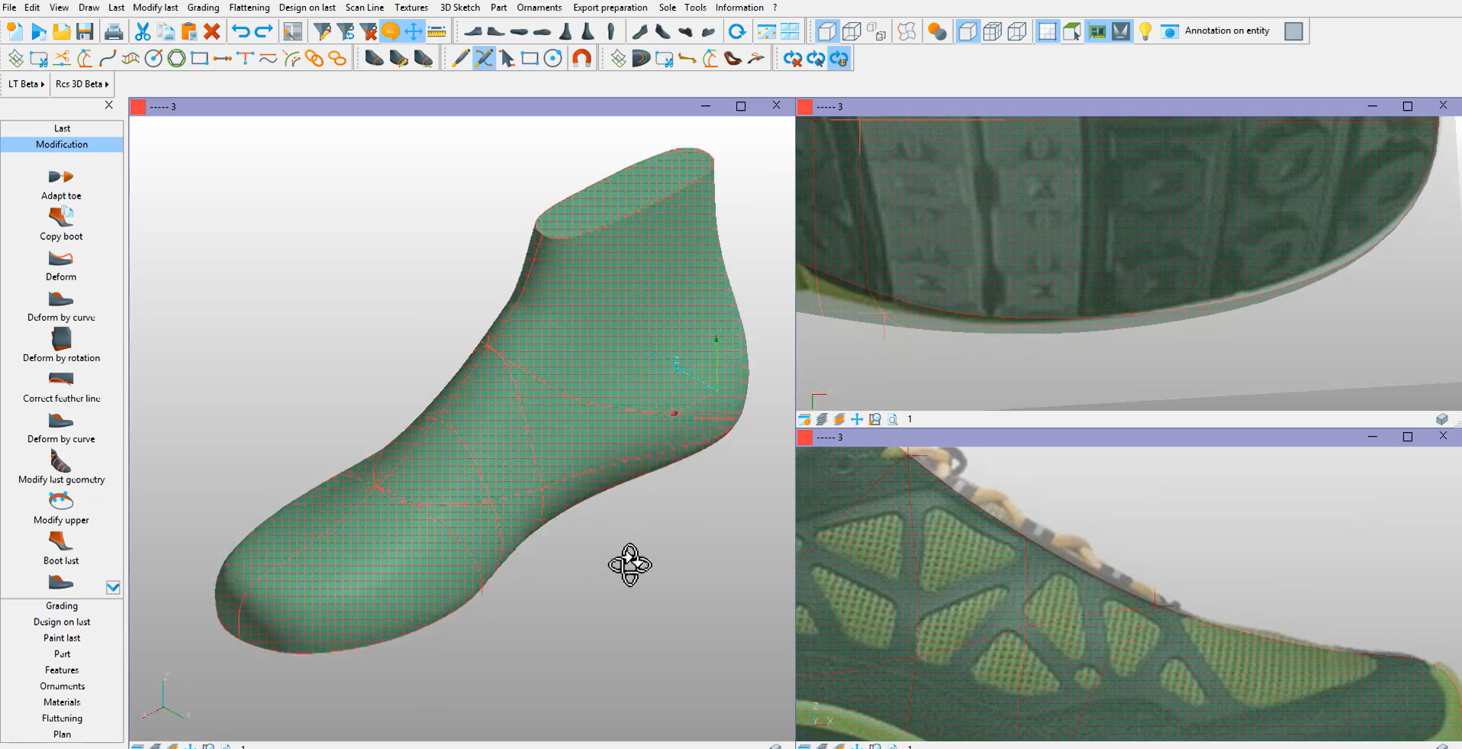Select the Modify upper tool

(x=61, y=507)
